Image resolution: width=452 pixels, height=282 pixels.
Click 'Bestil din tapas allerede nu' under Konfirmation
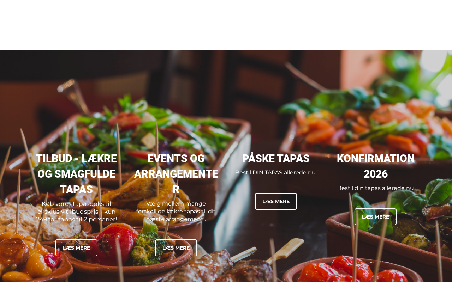point(375,188)
